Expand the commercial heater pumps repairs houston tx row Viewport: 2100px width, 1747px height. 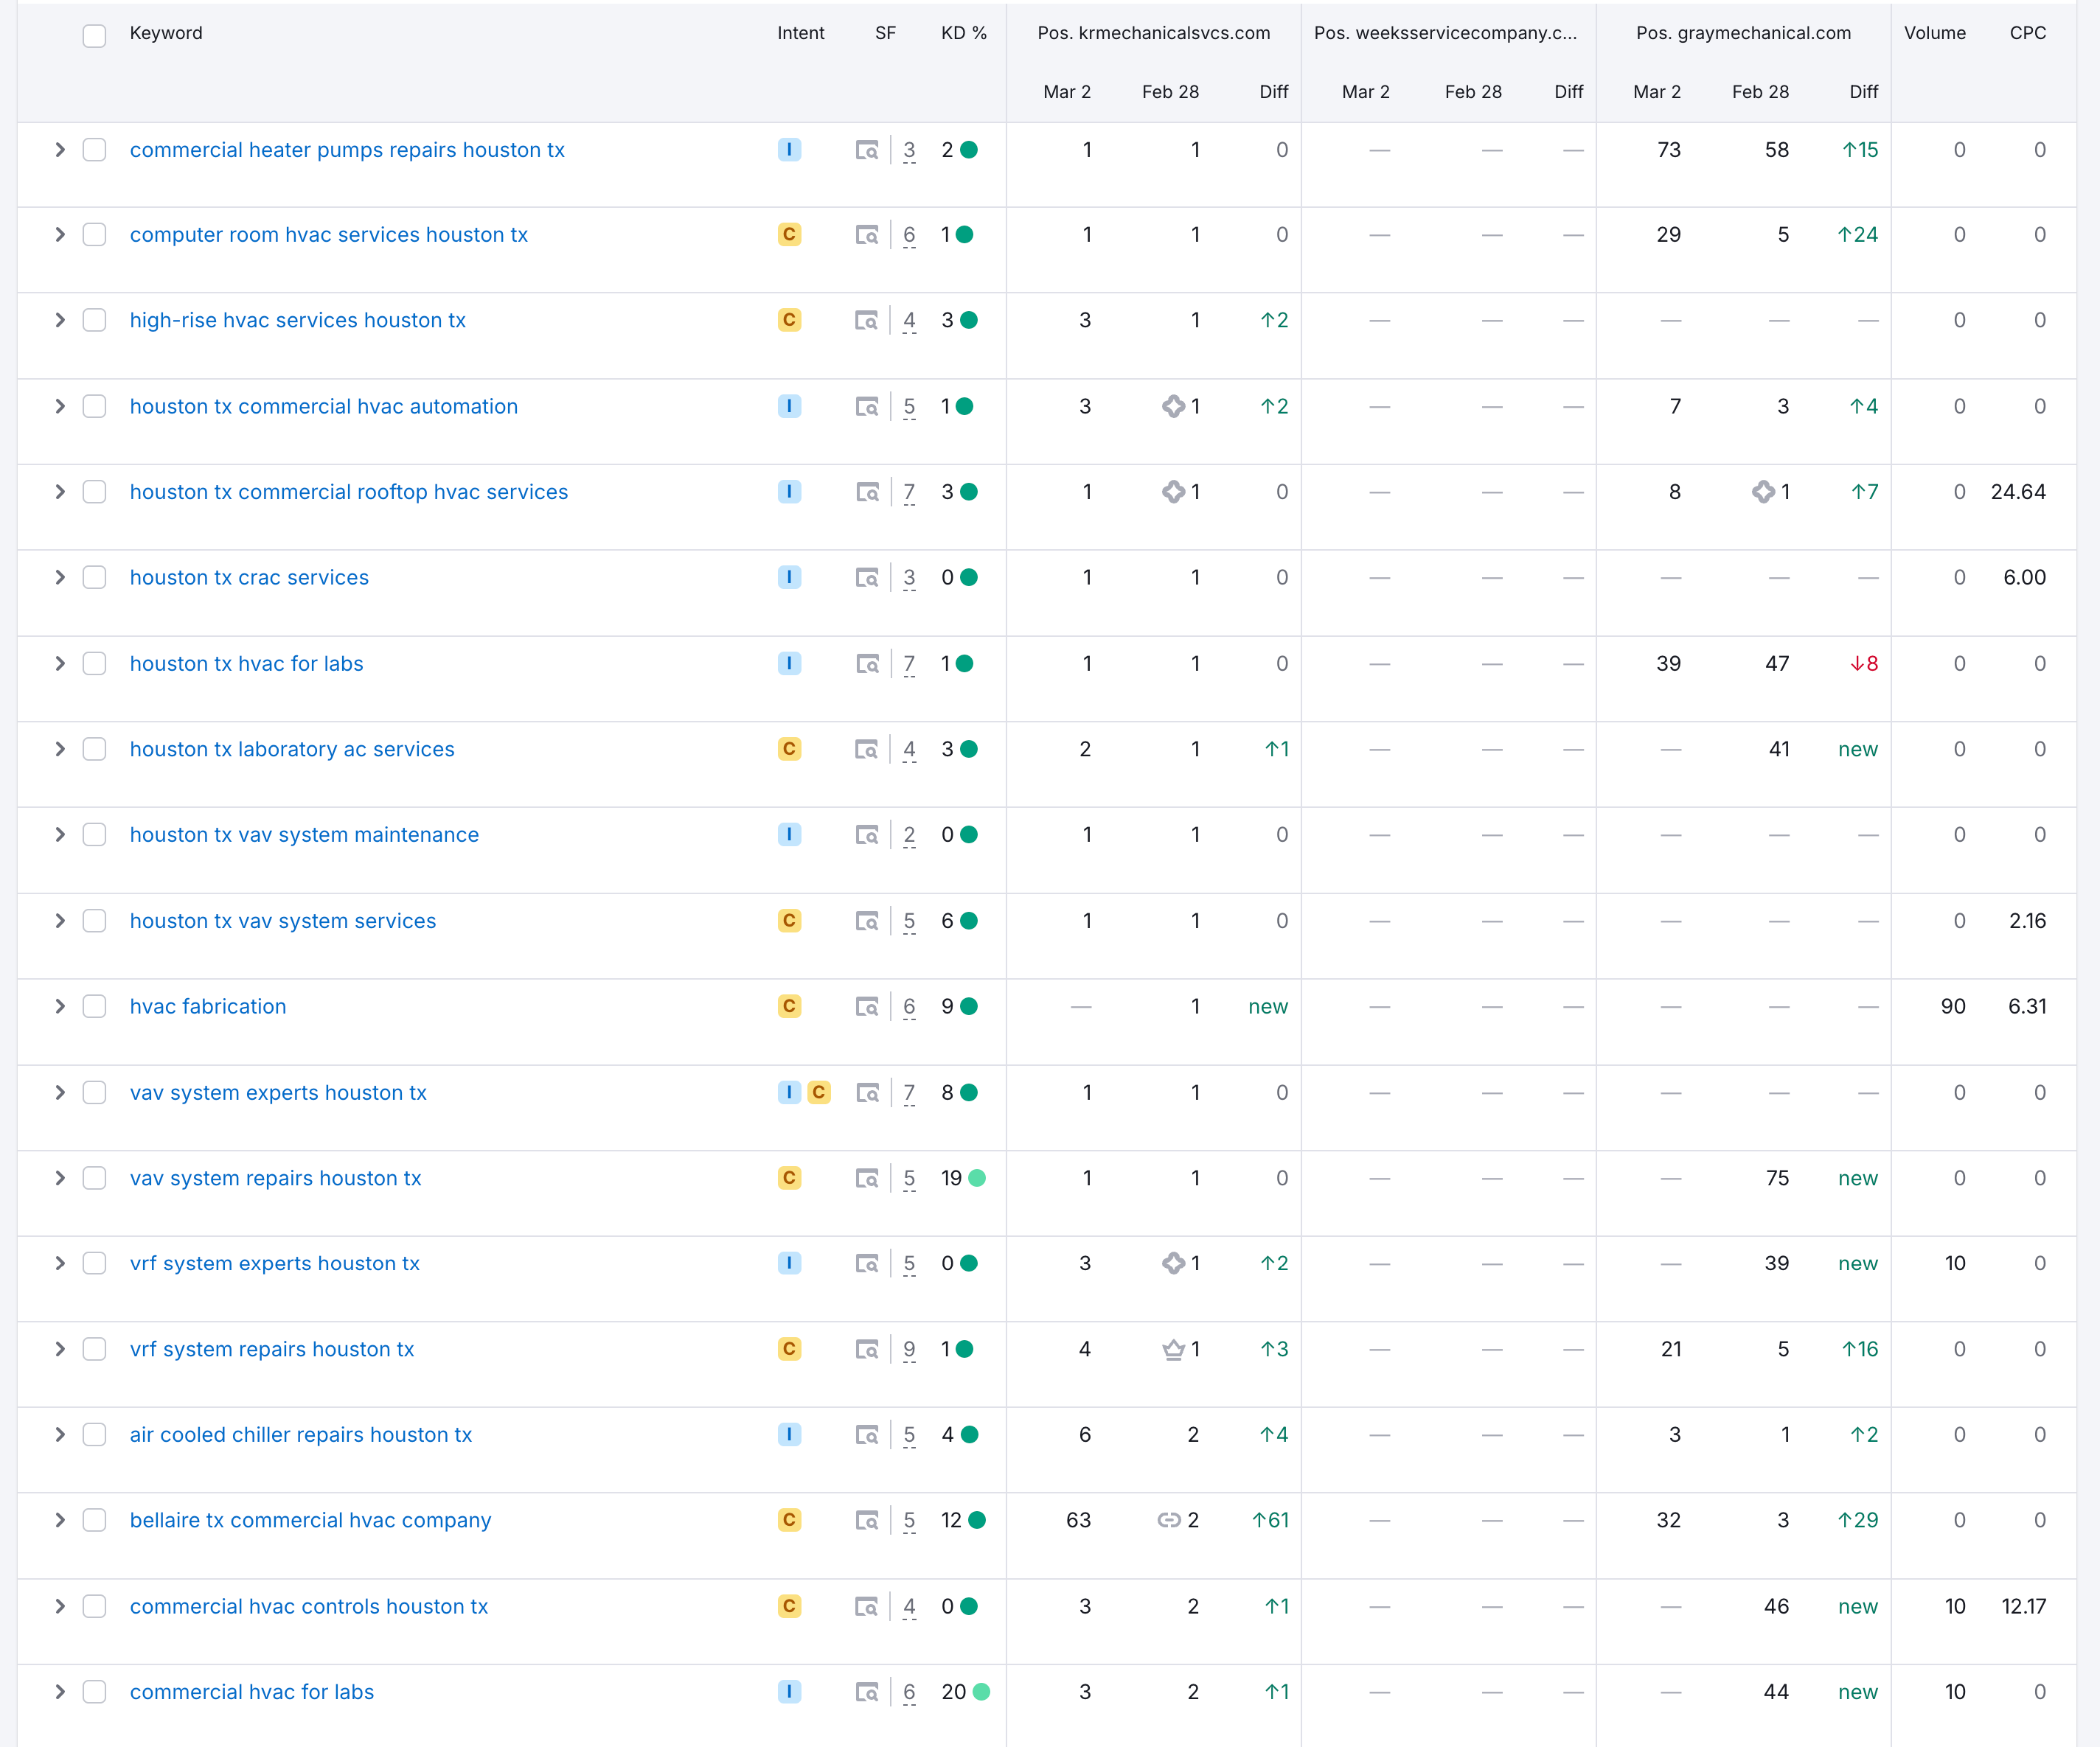[x=60, y=150]
